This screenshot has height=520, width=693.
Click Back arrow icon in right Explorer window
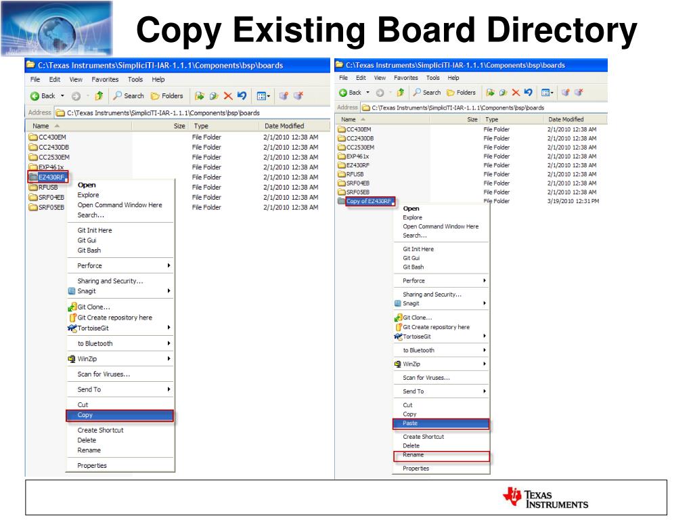click(x=343, y=92)
